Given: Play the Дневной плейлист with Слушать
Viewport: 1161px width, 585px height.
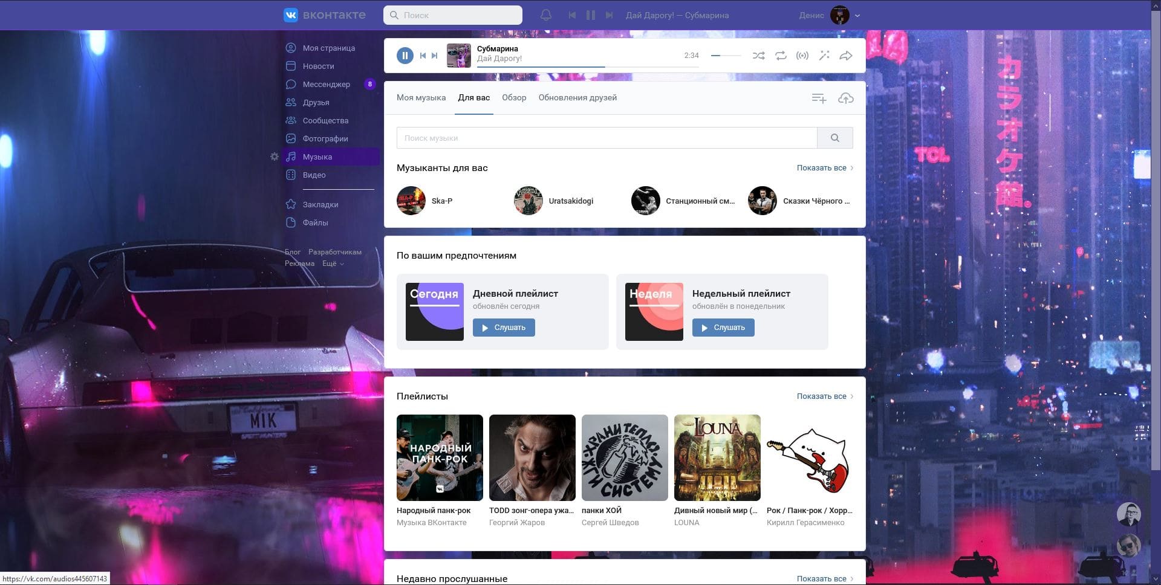Looking at the screenshot, I should coord(504,327).
